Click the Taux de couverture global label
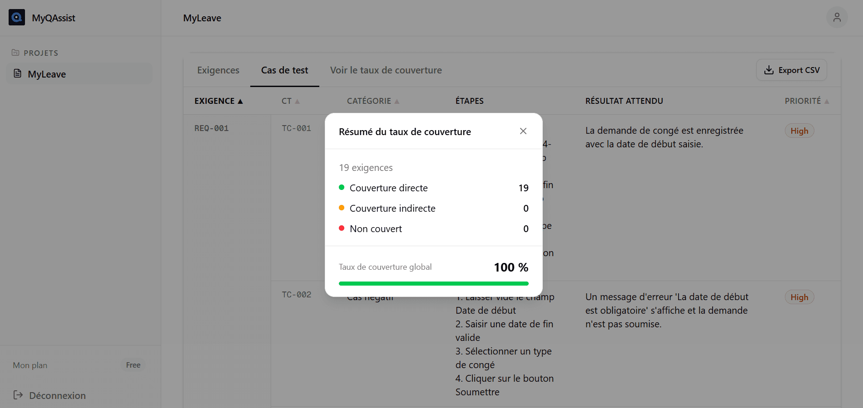863x408 pixels. click(385, 267)
